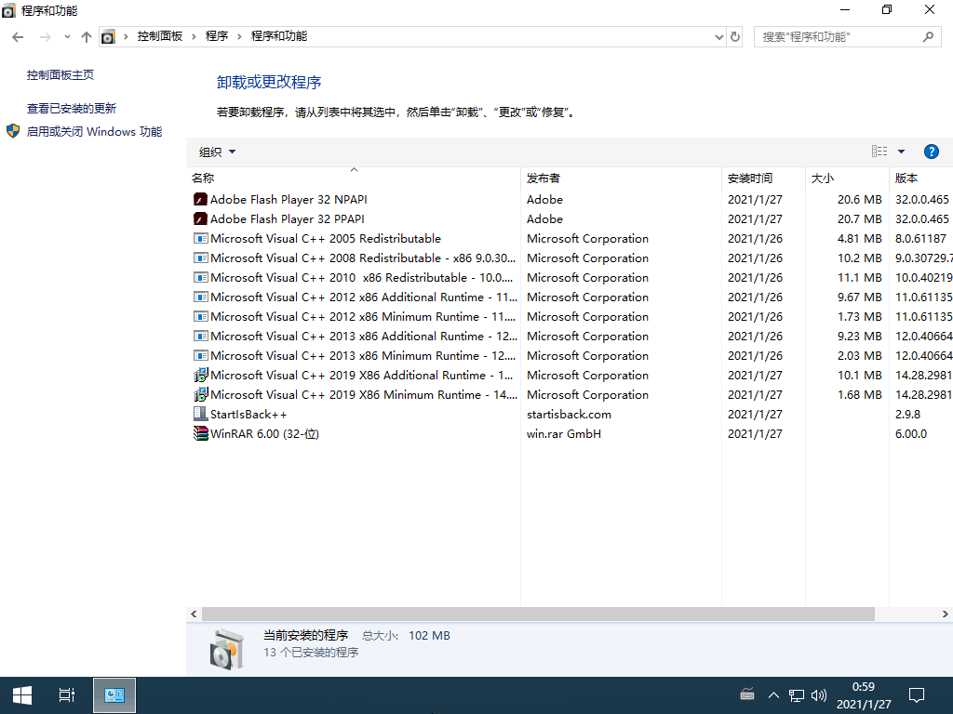Click the 6.00.0 version cell
This screenshot has width=953, height=714.
(910, 433)
